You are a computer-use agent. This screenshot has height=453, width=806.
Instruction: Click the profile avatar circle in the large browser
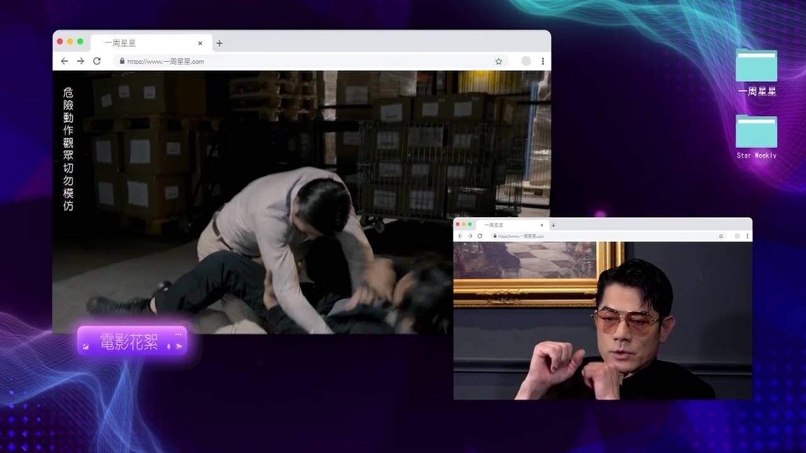coord(526,61)
